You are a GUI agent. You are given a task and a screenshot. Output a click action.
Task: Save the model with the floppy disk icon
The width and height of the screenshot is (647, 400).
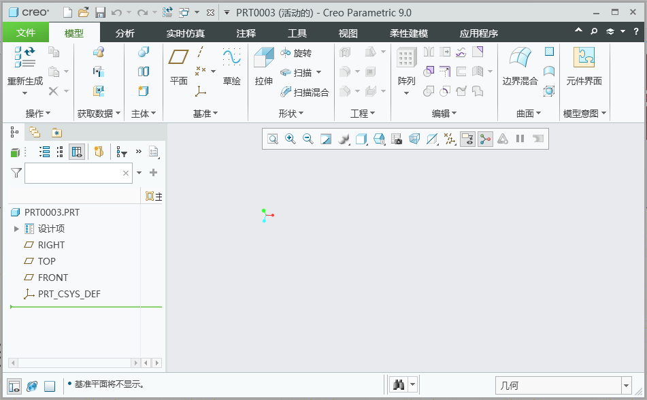(100, 13)
